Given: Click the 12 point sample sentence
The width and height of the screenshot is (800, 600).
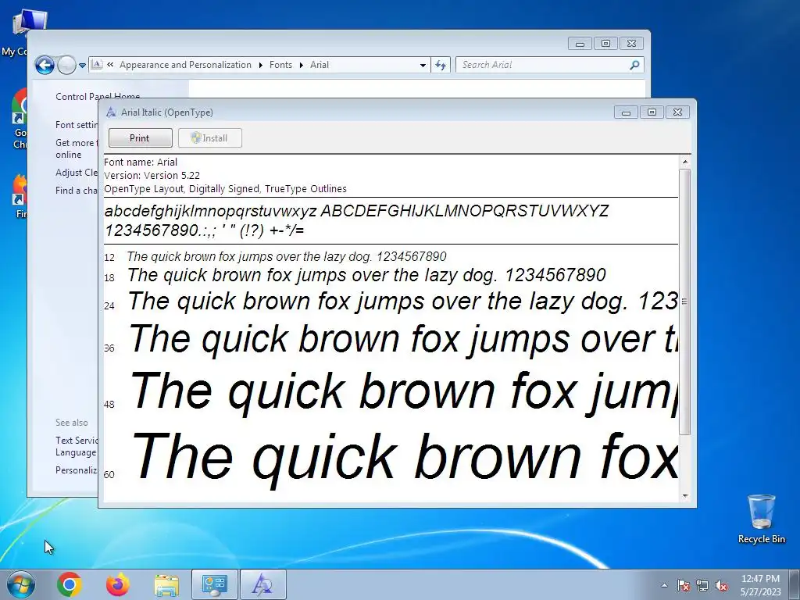Looking at the screenshot, I should tap(286, 256).
